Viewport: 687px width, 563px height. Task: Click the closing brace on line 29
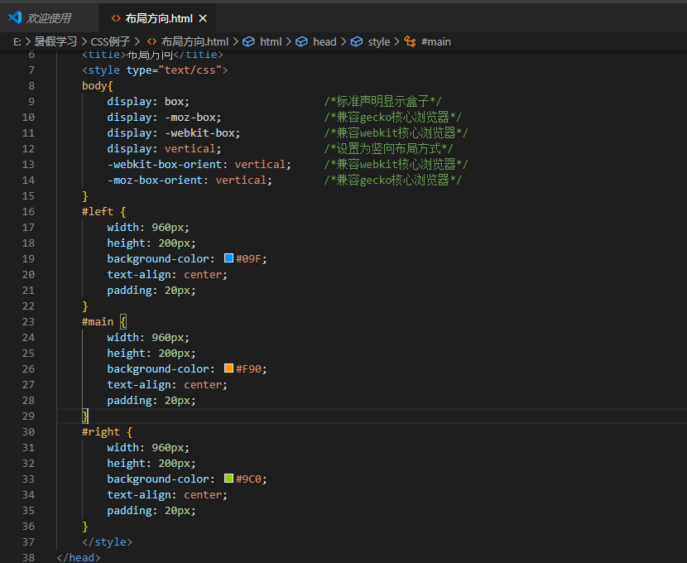pyautogui.click(x=85, y=416)
